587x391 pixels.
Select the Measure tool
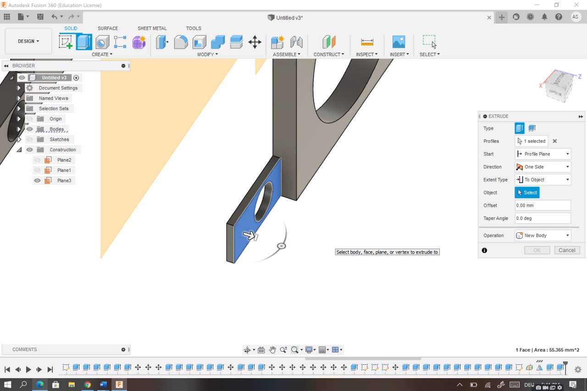tap(367, 42)
